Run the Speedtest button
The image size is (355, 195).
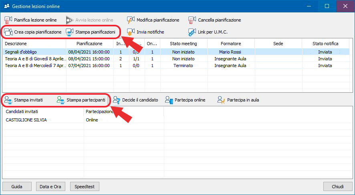[x=85, y=187]
